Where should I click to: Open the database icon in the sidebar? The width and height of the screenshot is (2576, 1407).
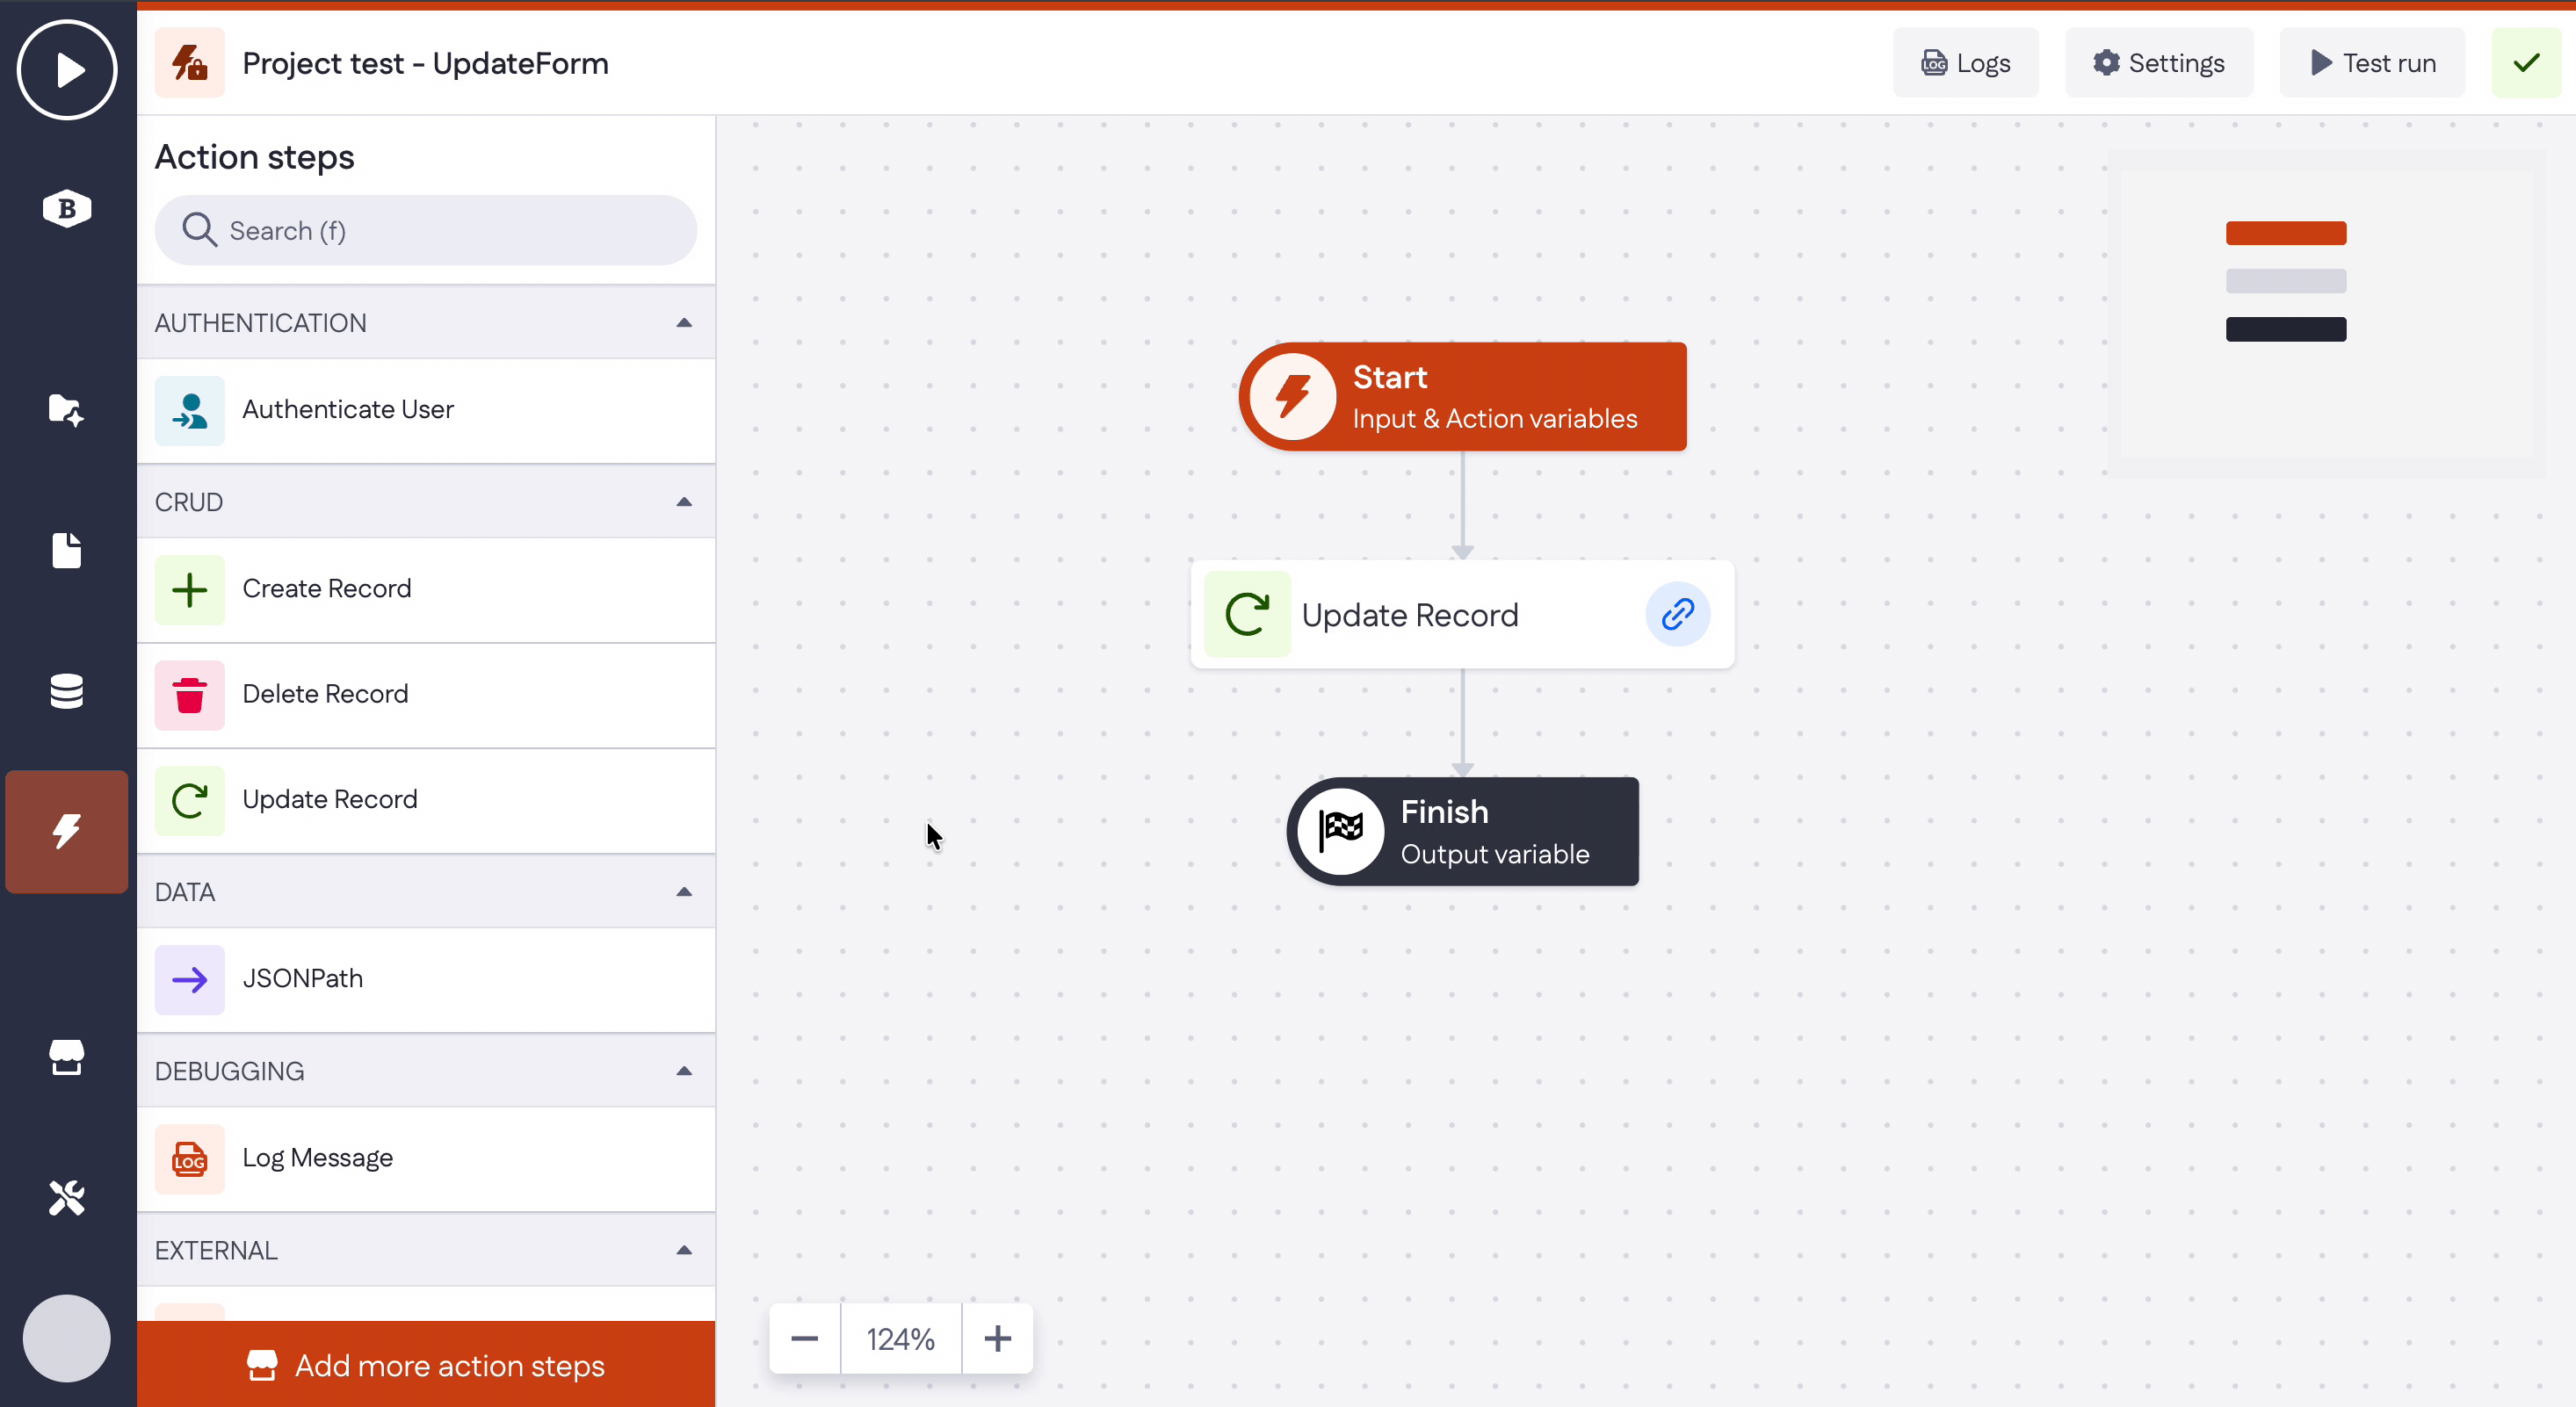pos(67,691)
